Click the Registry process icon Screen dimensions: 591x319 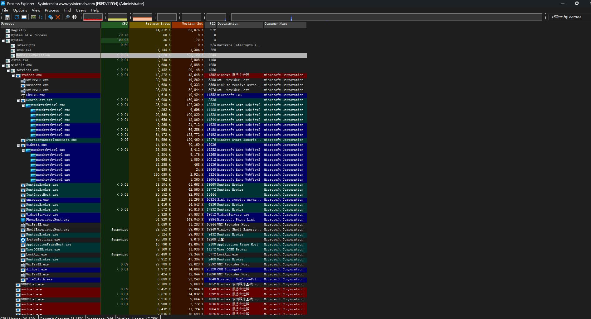coord(8,31)
